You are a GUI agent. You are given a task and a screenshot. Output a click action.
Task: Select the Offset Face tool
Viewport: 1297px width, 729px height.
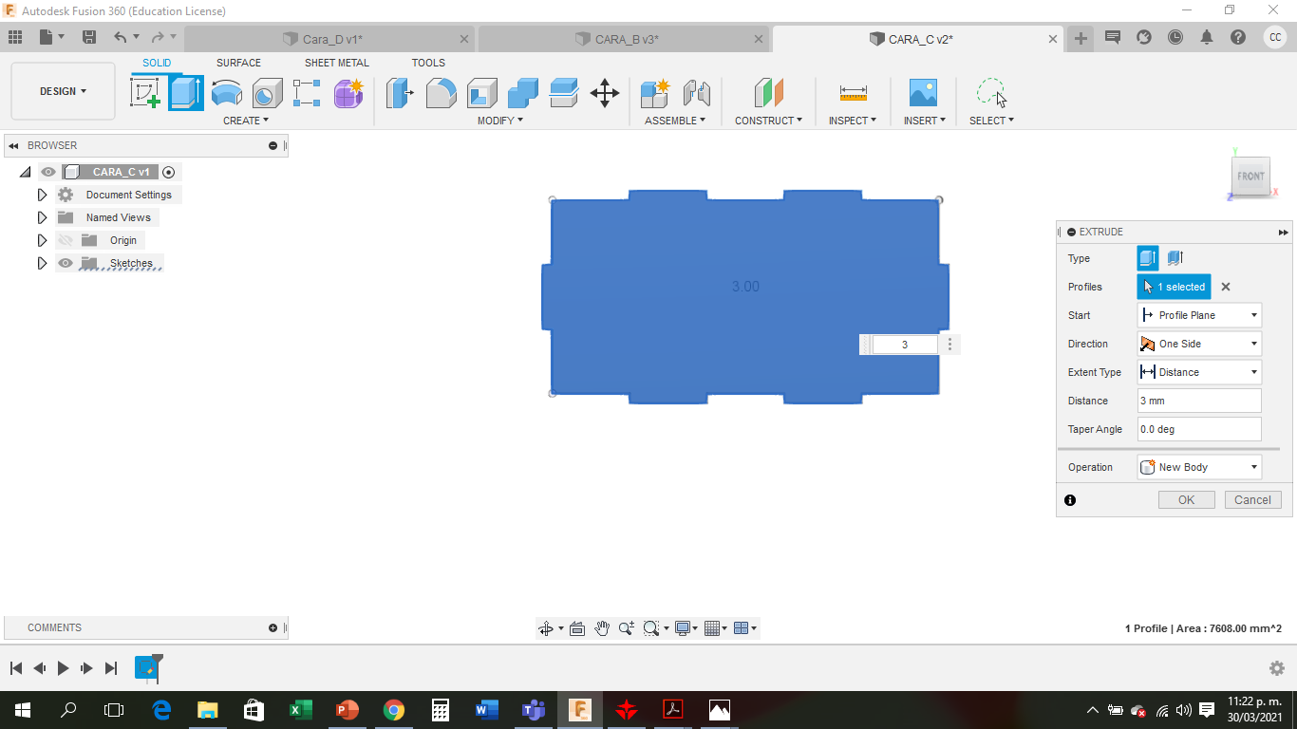[564, 93]
